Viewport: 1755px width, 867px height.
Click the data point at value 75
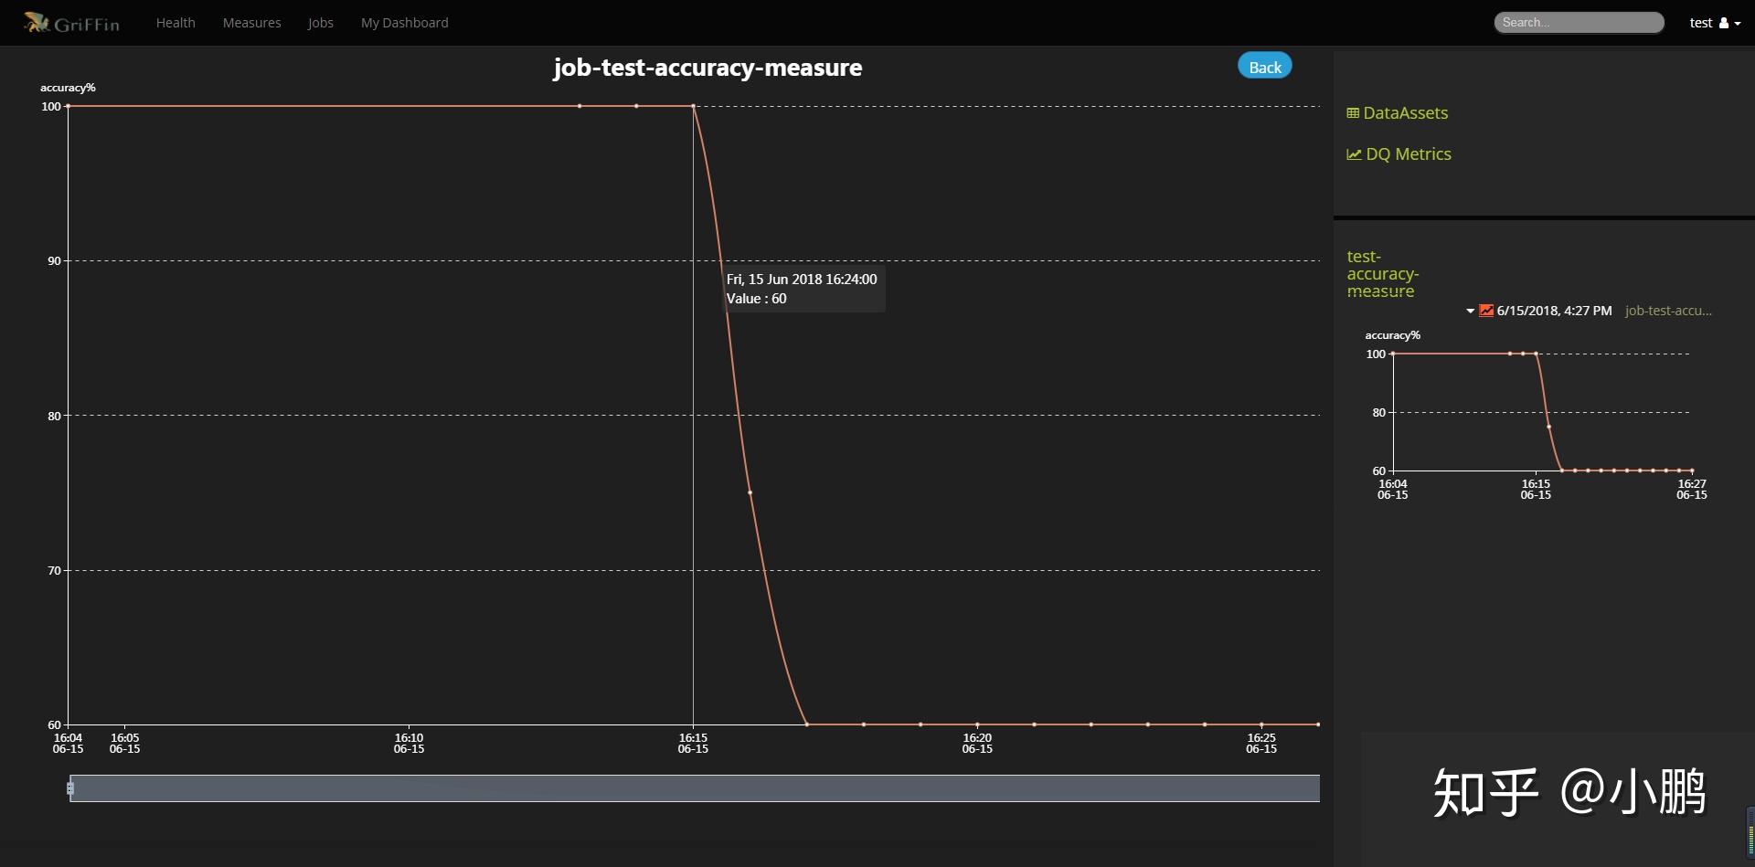point(750,492)
